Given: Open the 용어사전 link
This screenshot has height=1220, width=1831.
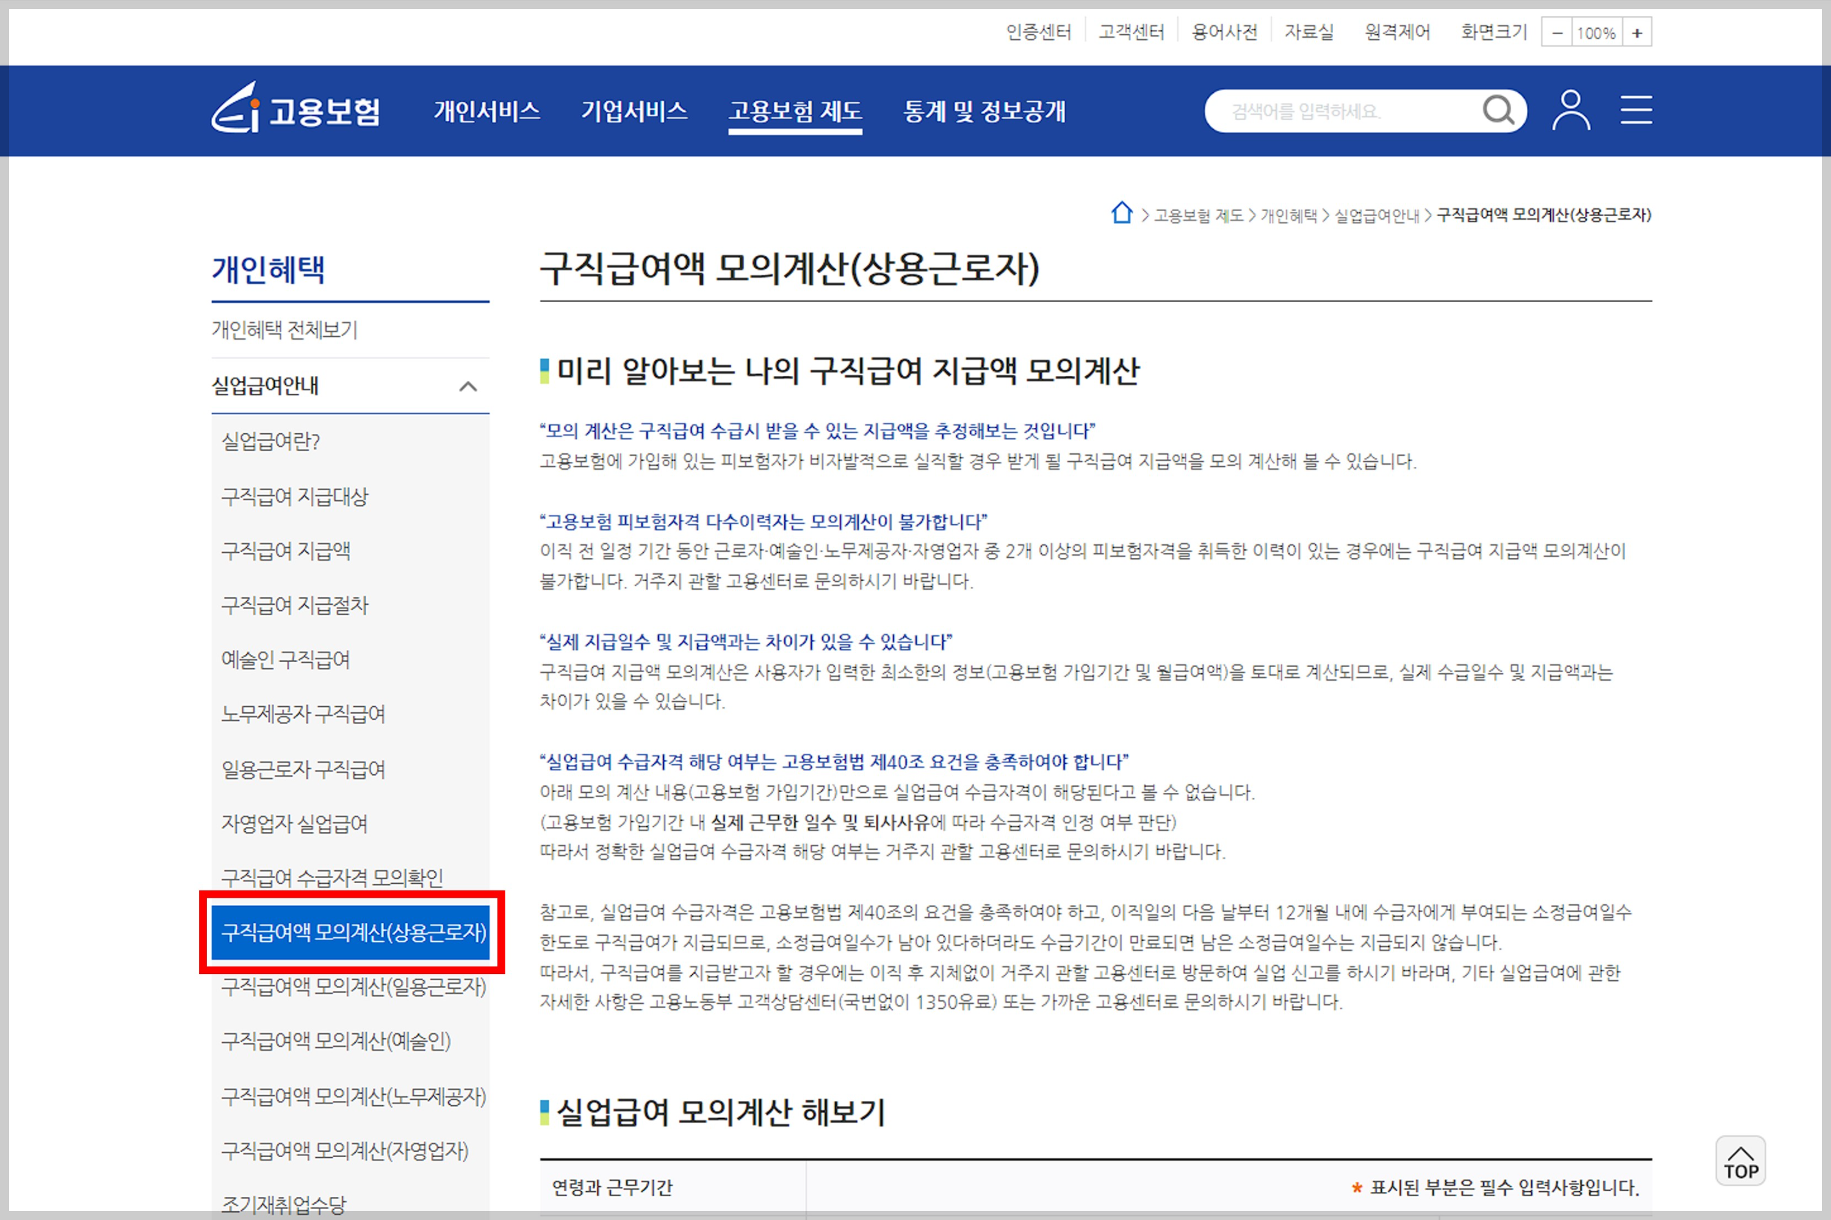Looking at the screenshot, I should 1224,32.
